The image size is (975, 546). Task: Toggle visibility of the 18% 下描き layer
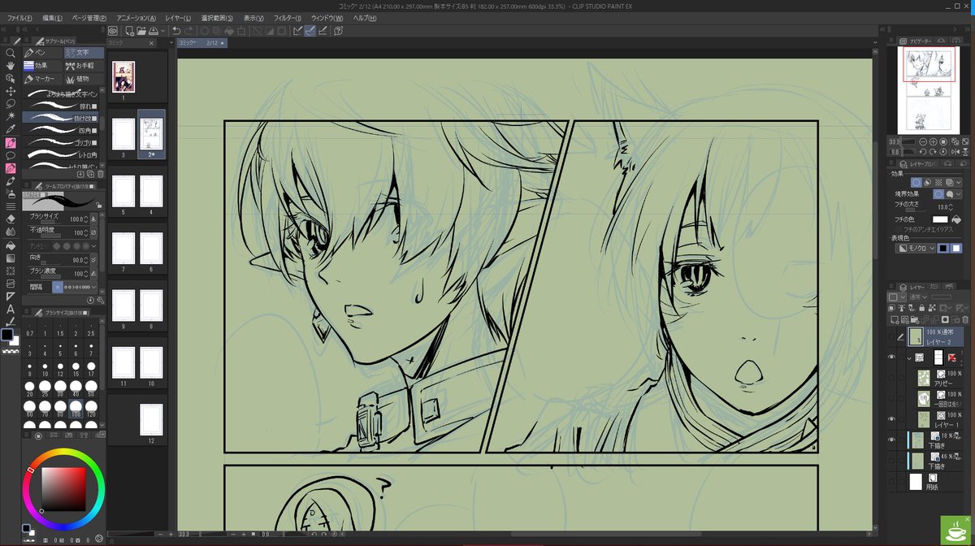892,440
